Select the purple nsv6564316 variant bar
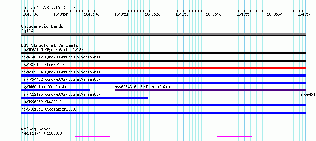This screenshot has width=316, height=141. click(x=211, y=90)
